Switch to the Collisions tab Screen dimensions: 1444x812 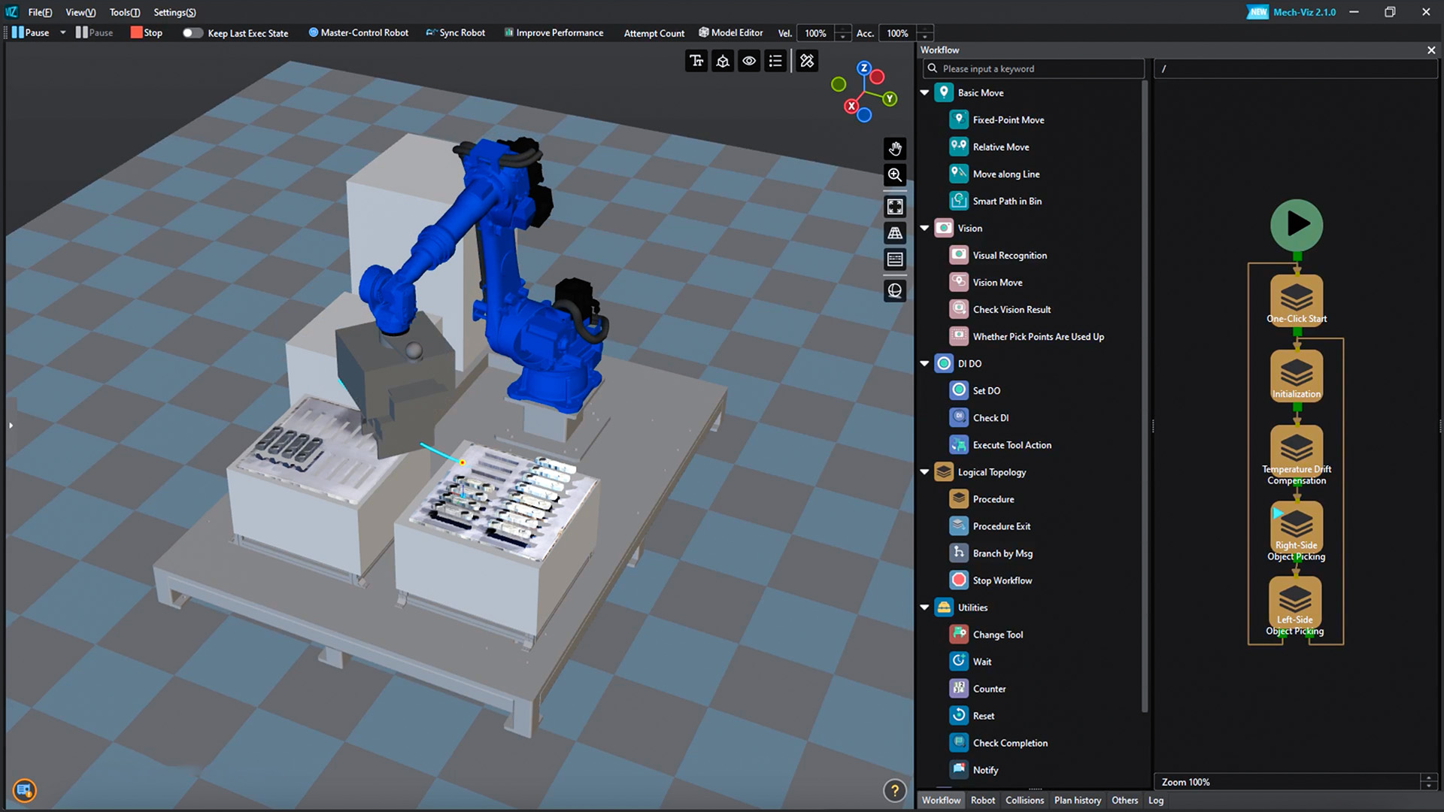[1024, 800]
